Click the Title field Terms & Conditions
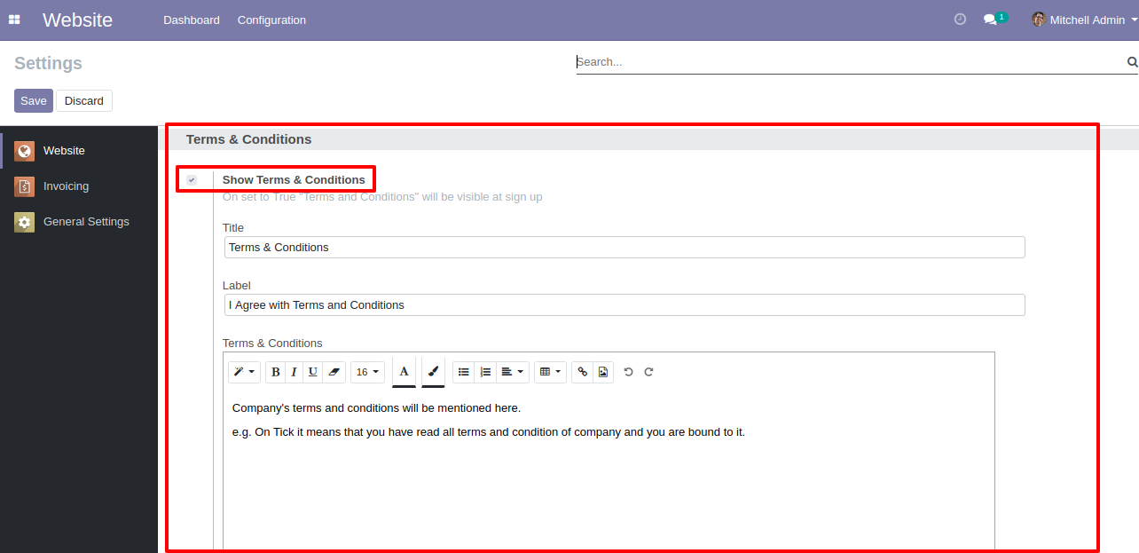 click(624, 248)
